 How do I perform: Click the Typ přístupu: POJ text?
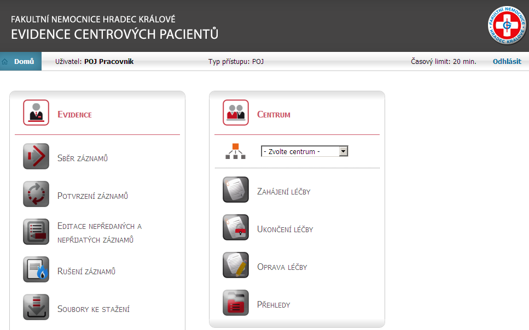(236, 62)
